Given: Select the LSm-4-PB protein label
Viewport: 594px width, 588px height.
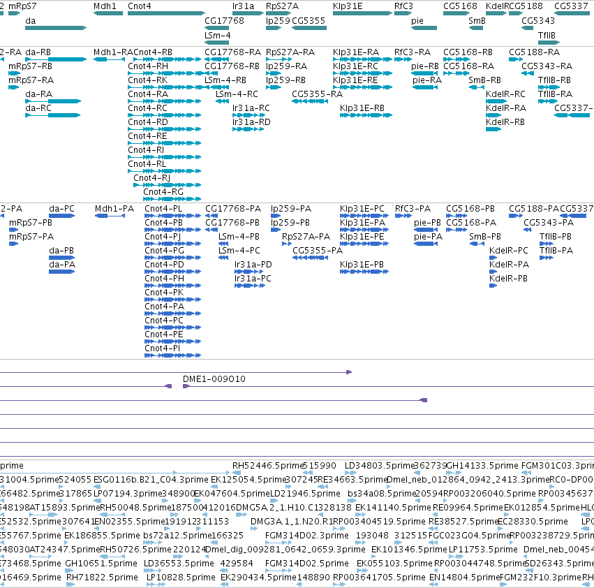Looking at the screenshot, I should tap(239, 237).
